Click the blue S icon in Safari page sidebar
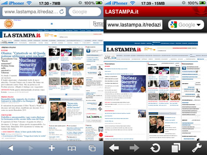This screenshot has height=155, width=207. click(88, 51)
